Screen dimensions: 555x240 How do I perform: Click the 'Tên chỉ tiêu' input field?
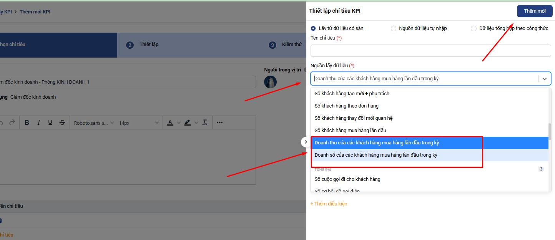click(430, 51)
